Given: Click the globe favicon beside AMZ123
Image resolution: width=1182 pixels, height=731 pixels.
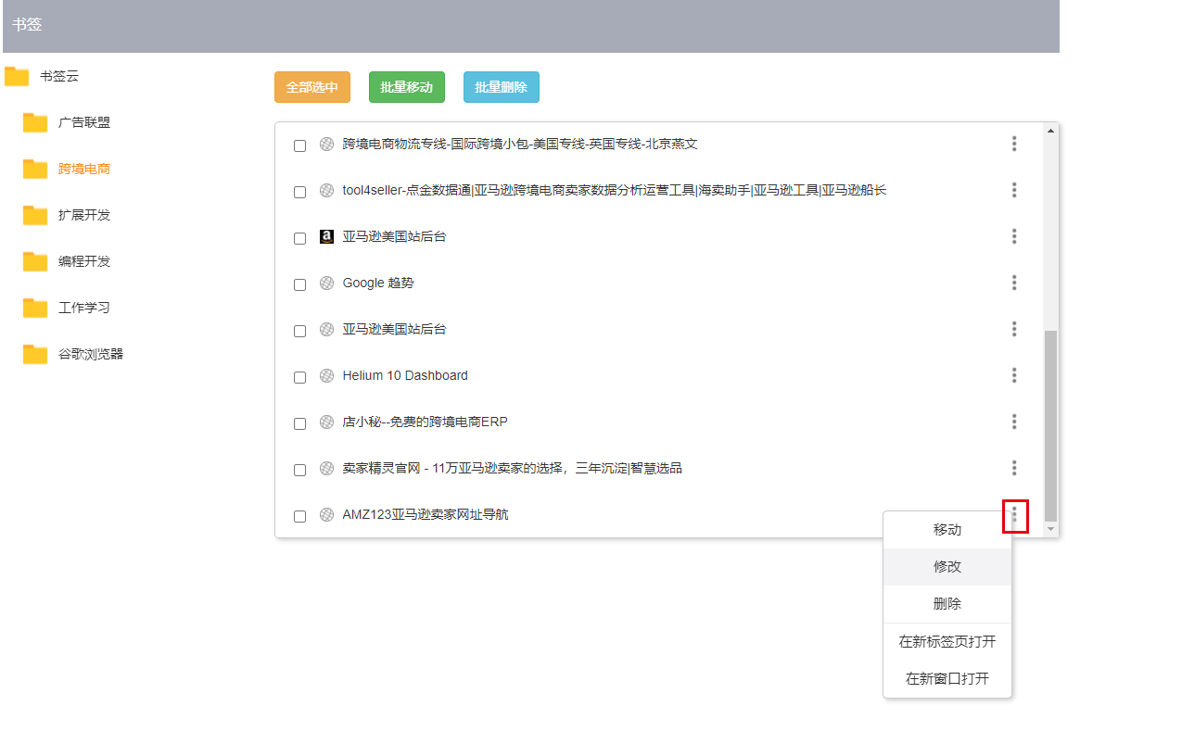Looking at the screenshot, I should (x=326, y=514).
